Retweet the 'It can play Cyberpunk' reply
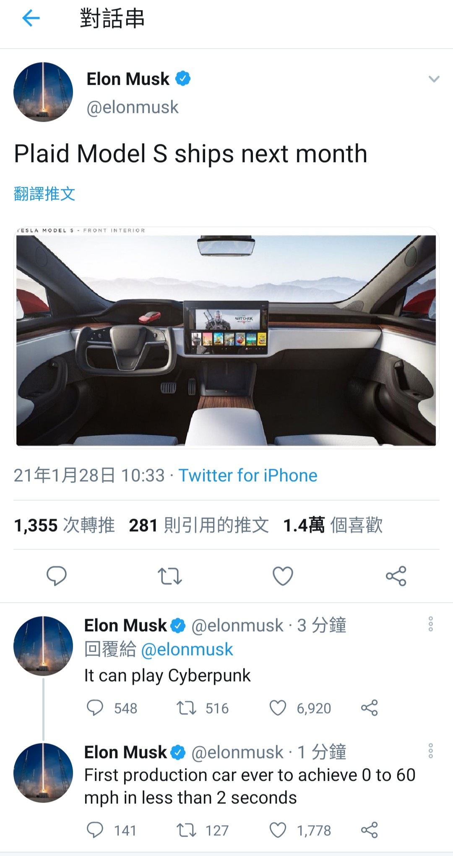 click(x=186, y=708)
